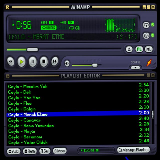Click the STEREO indicator in display
The width and height of the screenshot is (160, 160).
click(x=49, y=28)
